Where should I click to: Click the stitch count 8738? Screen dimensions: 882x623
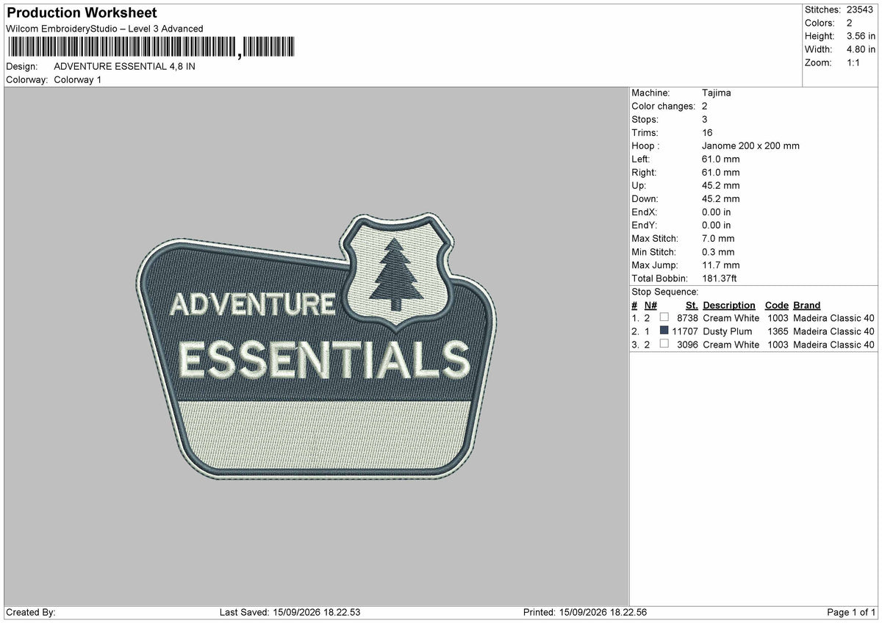(x=686, y=318)
